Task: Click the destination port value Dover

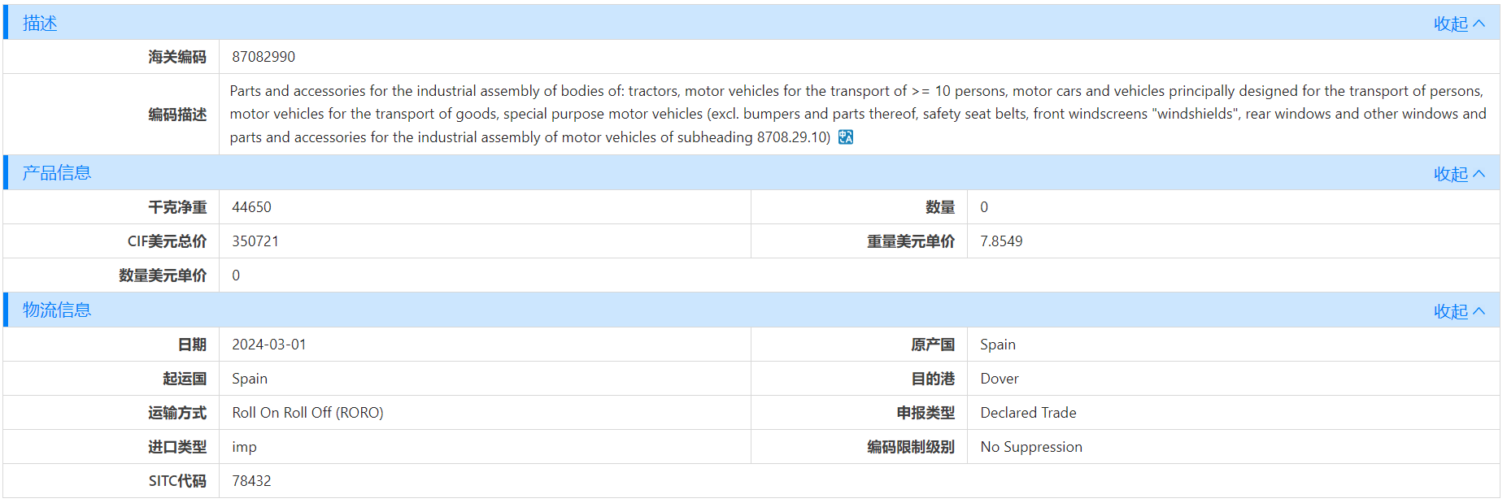Action: [999, 379]
